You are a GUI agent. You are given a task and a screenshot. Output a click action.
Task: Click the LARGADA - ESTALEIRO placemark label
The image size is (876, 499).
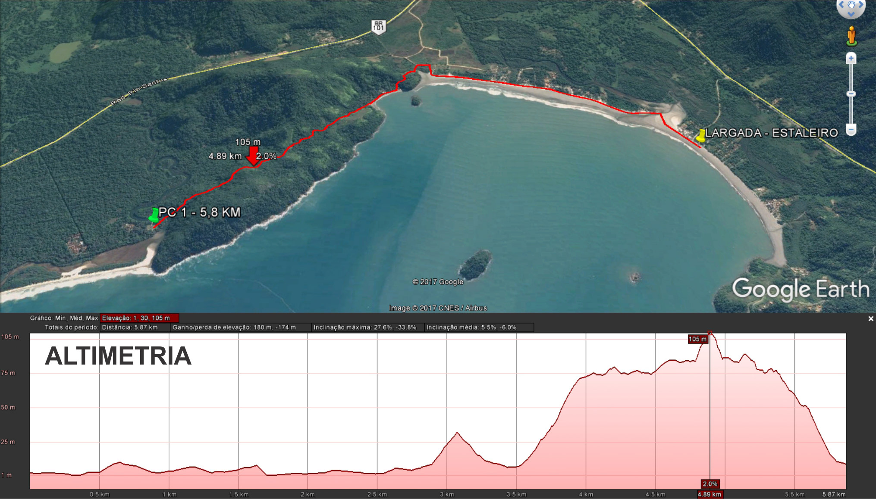tap(772, 133)
